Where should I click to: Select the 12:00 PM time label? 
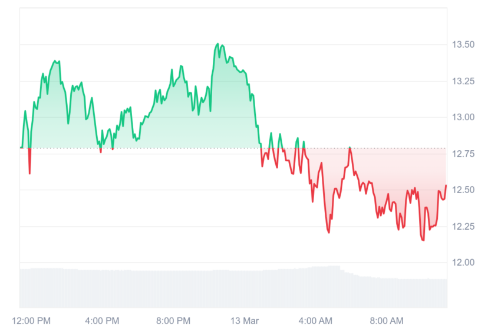point(31,321)
